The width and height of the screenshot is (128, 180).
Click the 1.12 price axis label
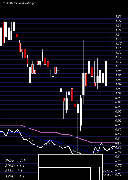click(118, 57)
